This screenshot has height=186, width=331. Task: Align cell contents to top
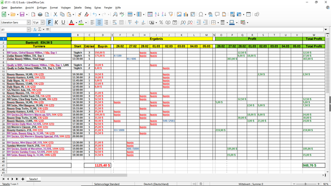[x=130, y=22]
